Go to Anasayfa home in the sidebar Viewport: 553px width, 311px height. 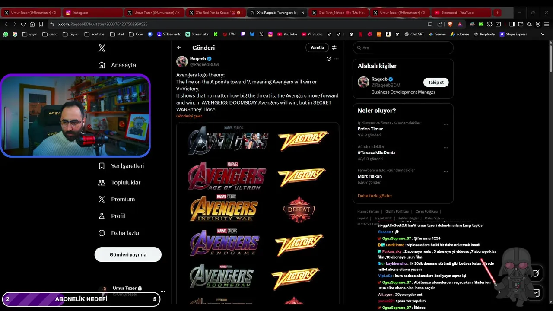coord(117,65)
